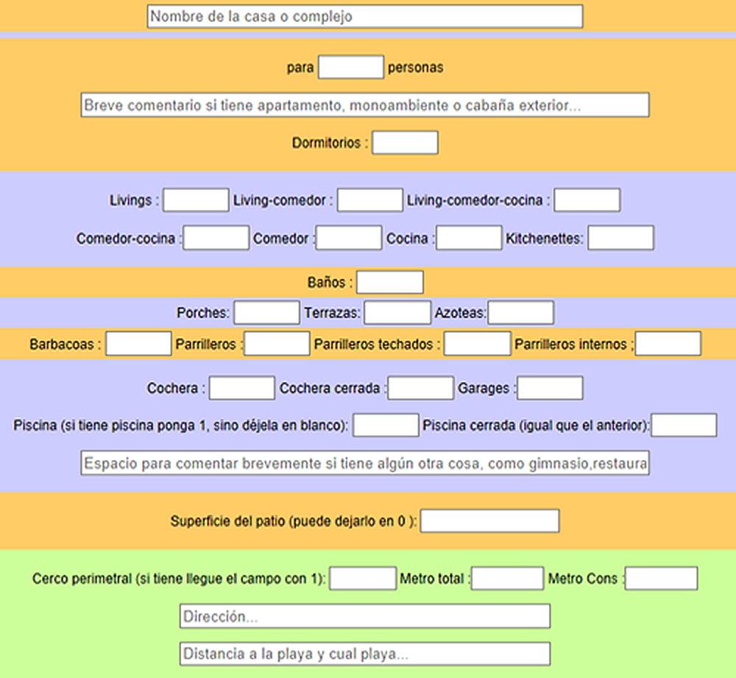
Task: Click the Dirección text field
Action: pos(365,616)
